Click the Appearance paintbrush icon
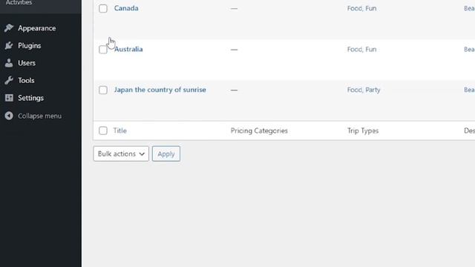Image resolution: width=475 pixels, height=267 pixels. [9, 28]
